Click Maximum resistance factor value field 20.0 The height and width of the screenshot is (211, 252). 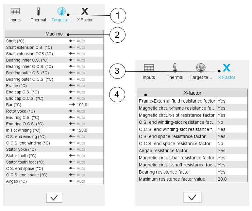click(x=232, y=179)
